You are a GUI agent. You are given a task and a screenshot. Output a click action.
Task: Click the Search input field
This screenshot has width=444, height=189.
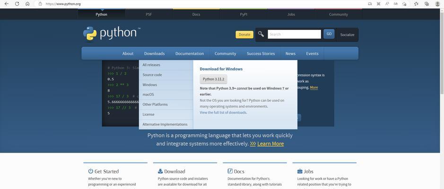(294, 34)
